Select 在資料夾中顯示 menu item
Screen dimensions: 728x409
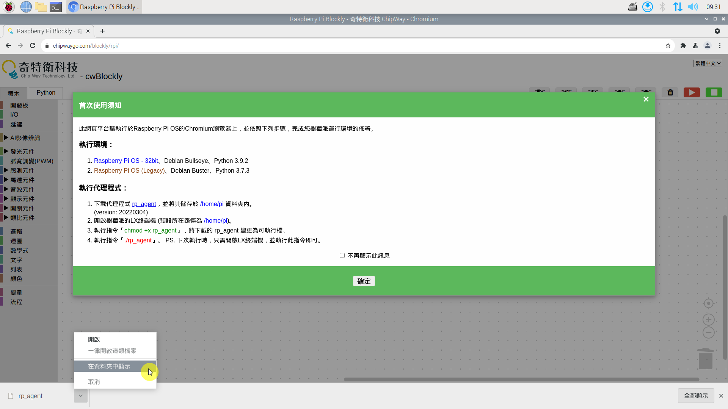(x=109, y=366)
